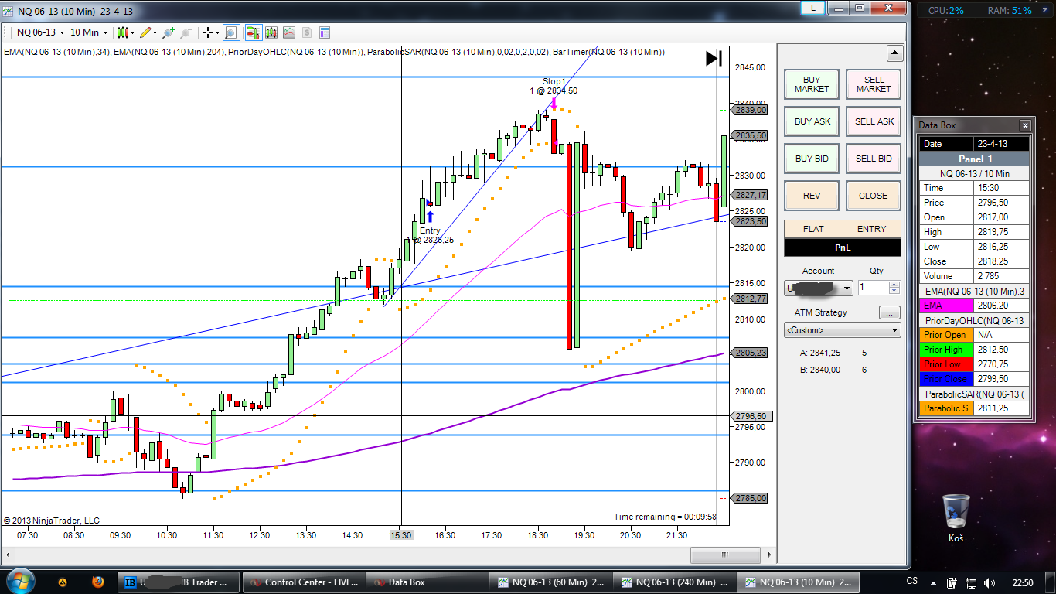Screen dimensions: 1056x594
Task: Launch Firefox from the taskbar
Action: click(97, 582)
